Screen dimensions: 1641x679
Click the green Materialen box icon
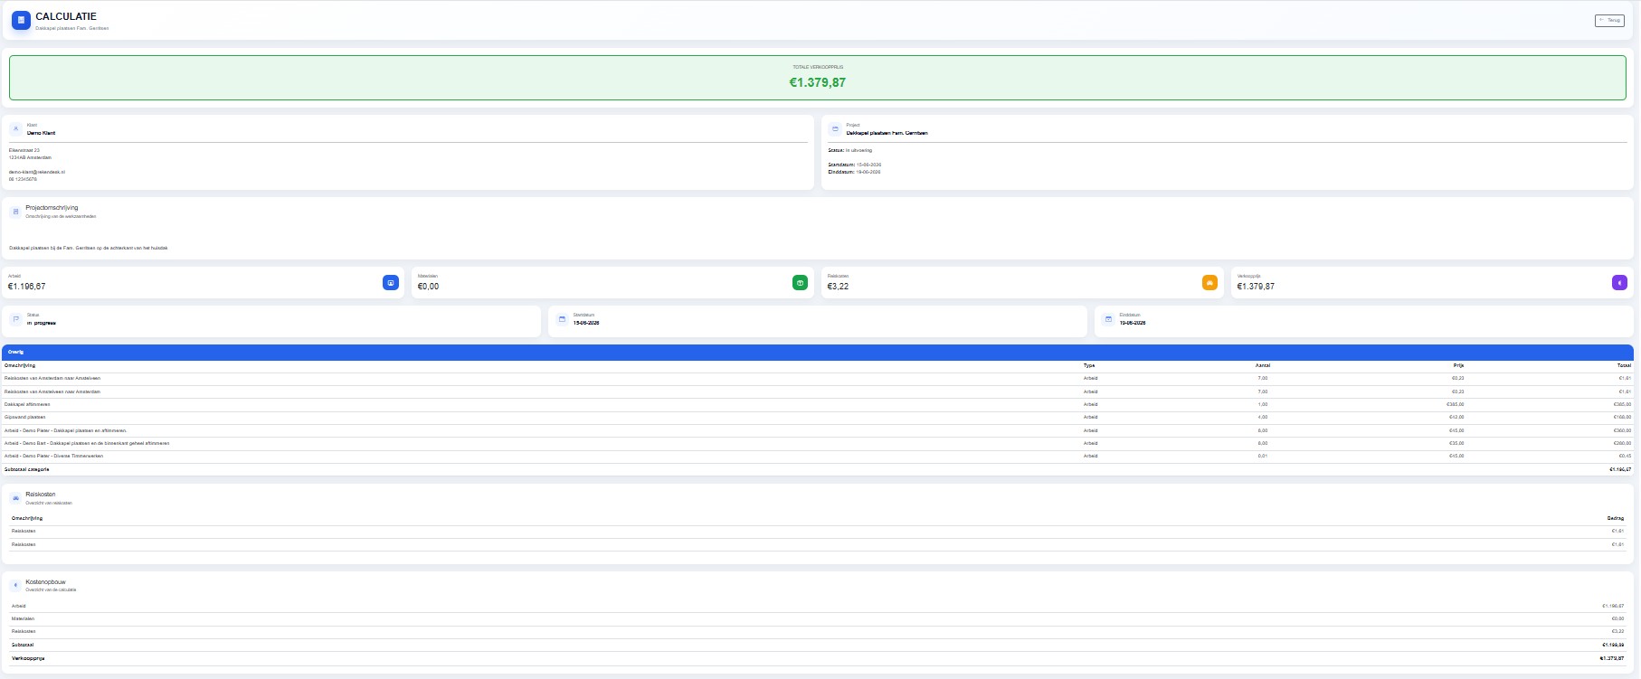click(801, 283)
